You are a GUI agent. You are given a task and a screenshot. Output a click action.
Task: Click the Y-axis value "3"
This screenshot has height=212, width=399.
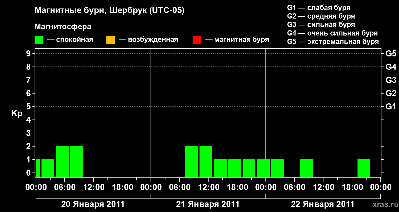tap(29, 133)
